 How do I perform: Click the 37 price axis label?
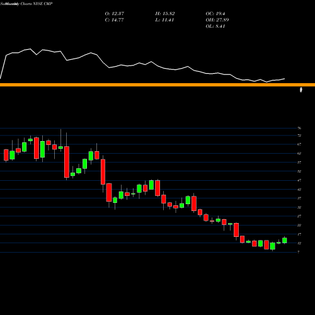click(x=299, y=198)
